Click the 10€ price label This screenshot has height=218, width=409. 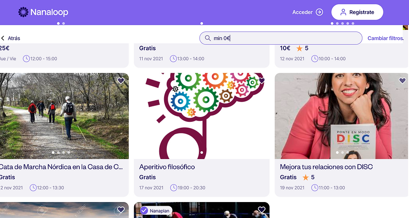285,48
